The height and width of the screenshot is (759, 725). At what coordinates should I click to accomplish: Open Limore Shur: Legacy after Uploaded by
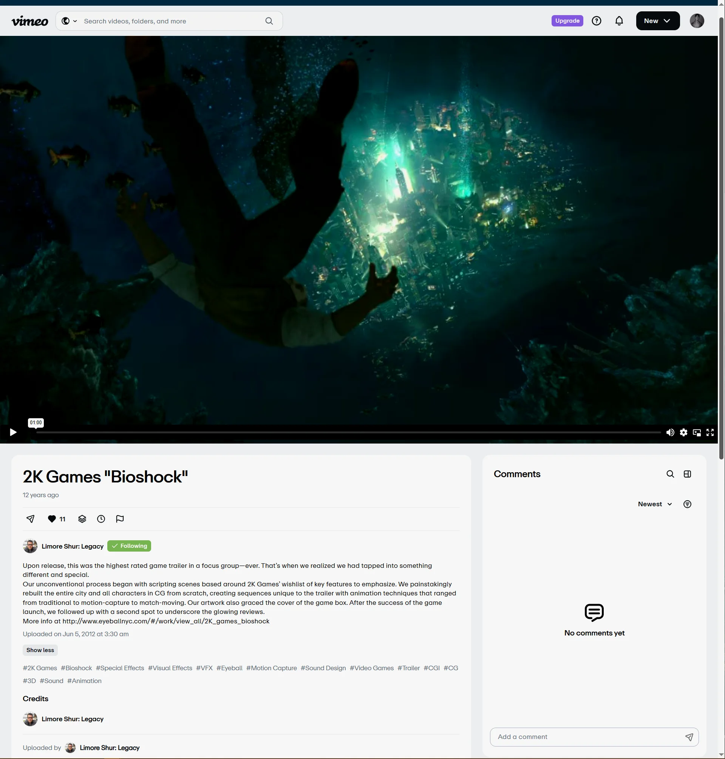(x=109, y=748)
